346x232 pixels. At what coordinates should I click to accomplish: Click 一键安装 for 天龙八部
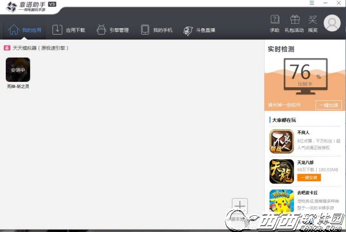[309, 178]
